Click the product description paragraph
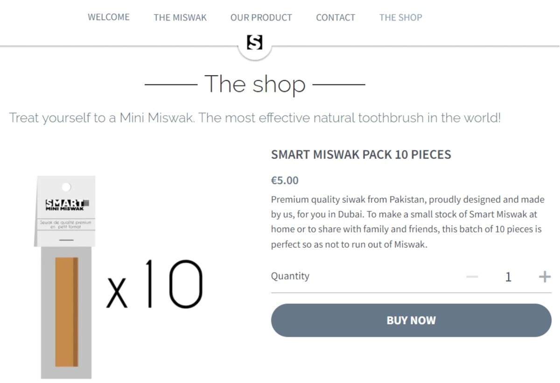This screenshot has height=383, width=560. [408, 222]
